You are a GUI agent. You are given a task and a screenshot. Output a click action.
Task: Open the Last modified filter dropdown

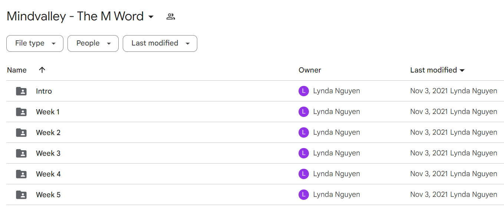(160, 43)
